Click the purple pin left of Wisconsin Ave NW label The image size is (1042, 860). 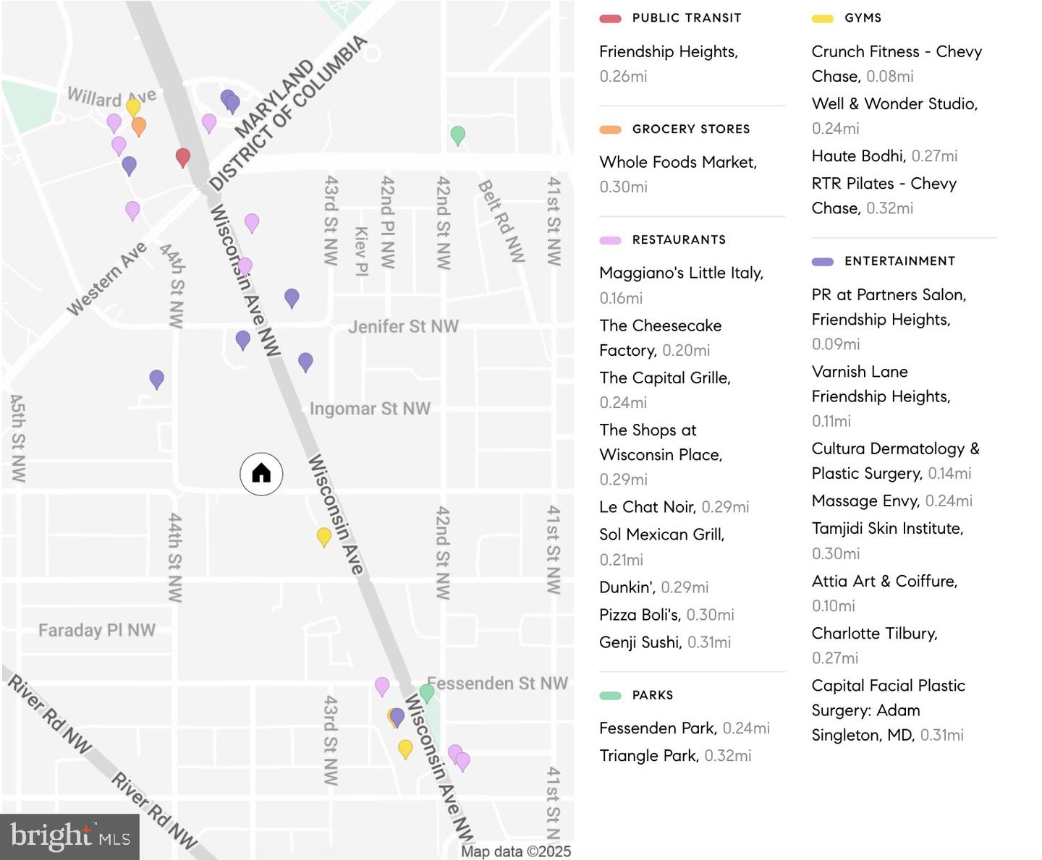click(243, 340)
